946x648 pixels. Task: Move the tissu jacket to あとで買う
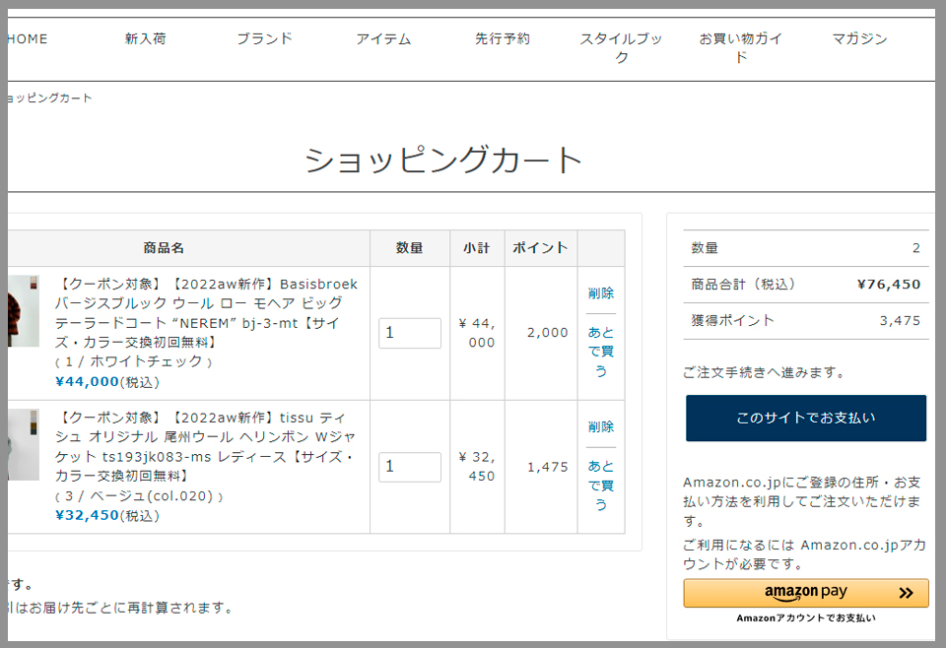tap(600, 486)
